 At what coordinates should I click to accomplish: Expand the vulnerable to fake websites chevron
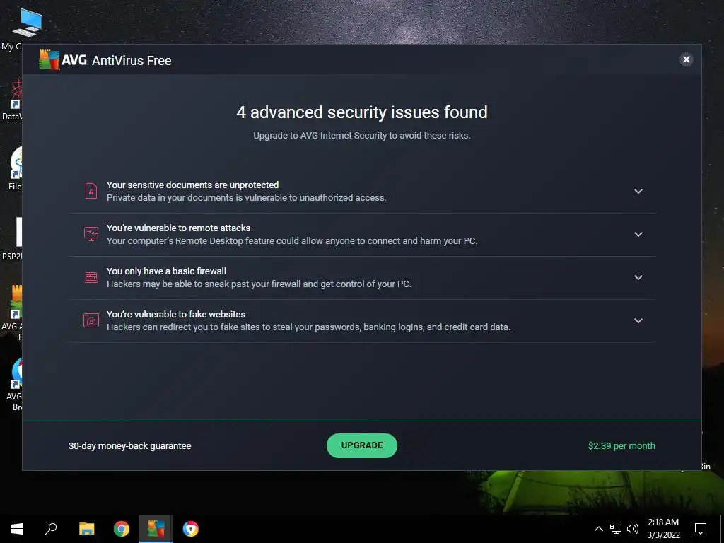click(x=638, y=320)
